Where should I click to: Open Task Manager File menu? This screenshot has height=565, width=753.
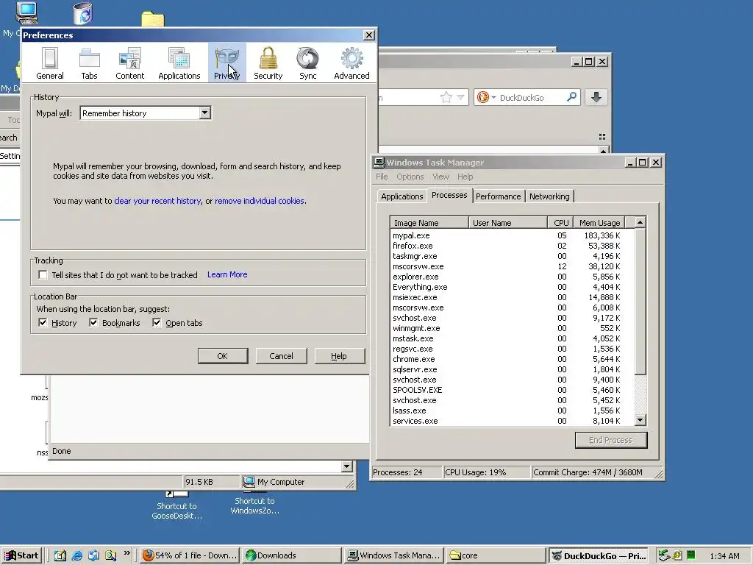coord(382,177)
